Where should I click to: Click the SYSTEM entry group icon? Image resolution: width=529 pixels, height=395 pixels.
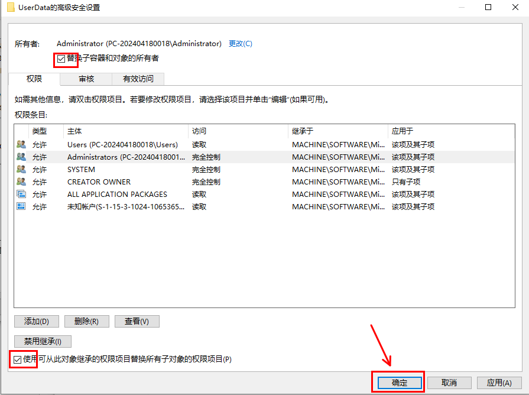coord(21,170)
